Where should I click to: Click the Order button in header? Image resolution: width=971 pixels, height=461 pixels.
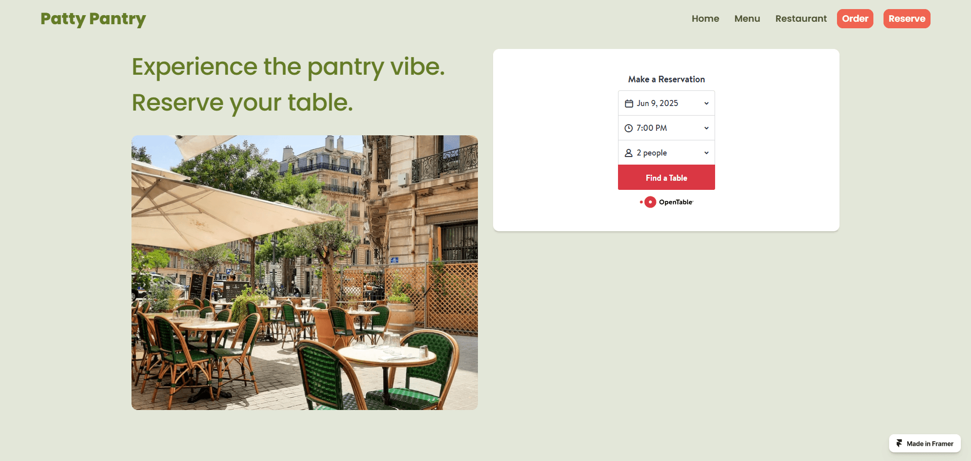[855, 19]
